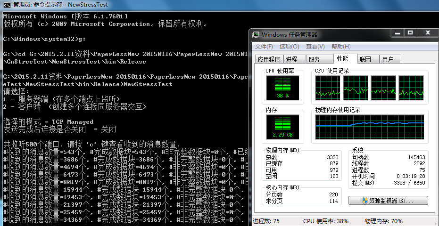Click the paged kernel memory value 220
This screenshot has height=226, width=439.
[334, 194]
